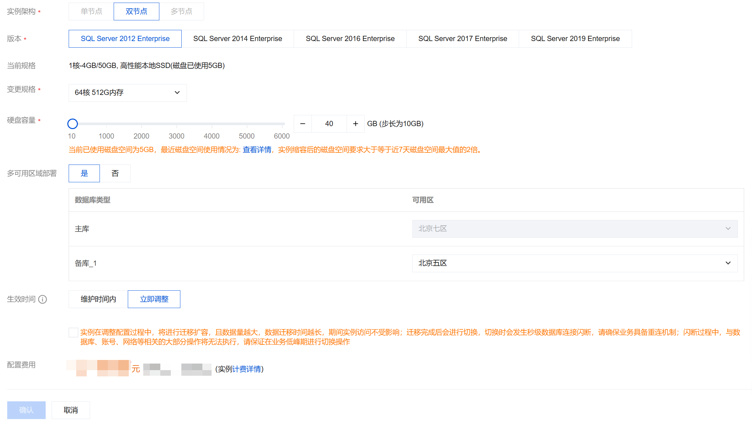Open the 64核 512G内存 spec dropdown

click(x=127, y=93)
